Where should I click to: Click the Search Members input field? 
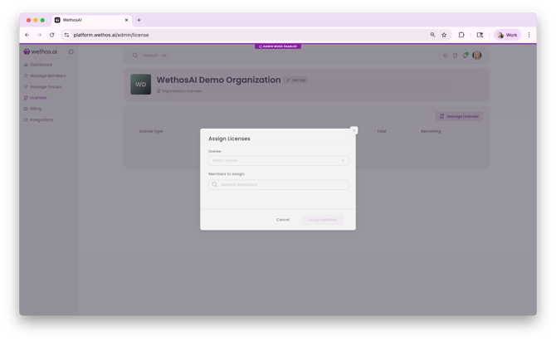pyautogui.click(x=278, y=185)
